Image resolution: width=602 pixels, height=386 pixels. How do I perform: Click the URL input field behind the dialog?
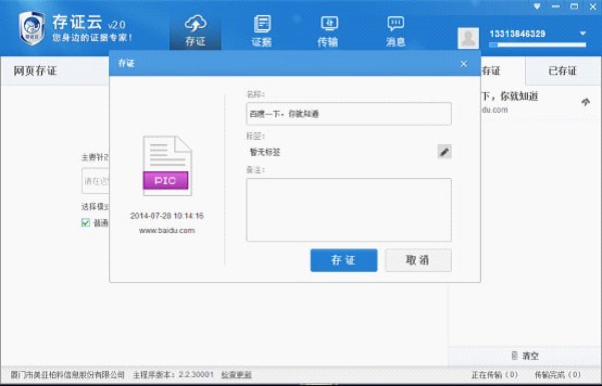[x=96, y=181]
